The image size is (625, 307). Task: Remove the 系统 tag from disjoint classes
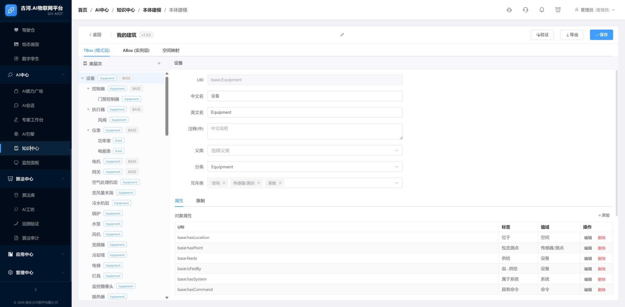pyautogui.click(x=280, y=183)
